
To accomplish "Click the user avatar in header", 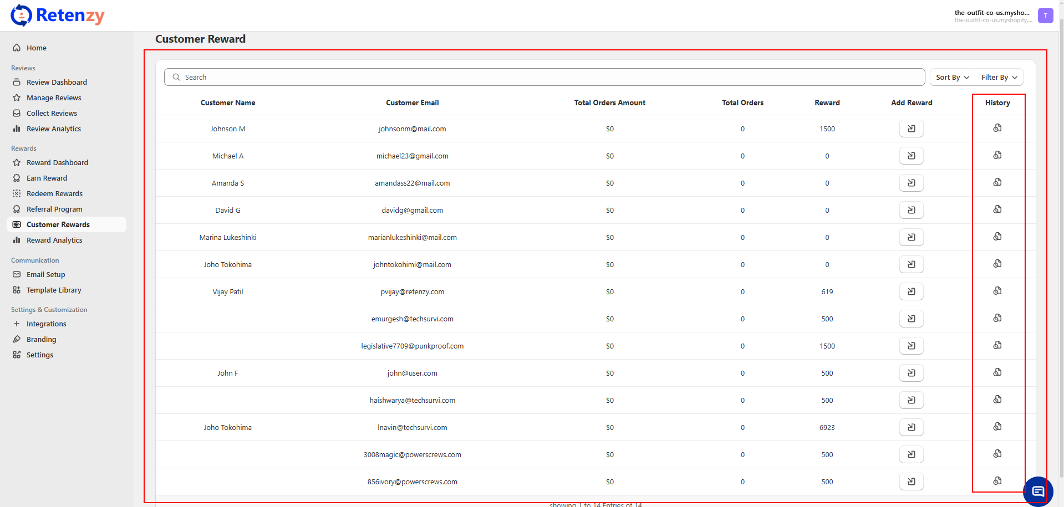I will point(1045,16).
